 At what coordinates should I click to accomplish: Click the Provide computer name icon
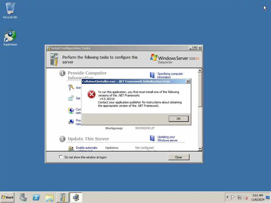(71, 122)
